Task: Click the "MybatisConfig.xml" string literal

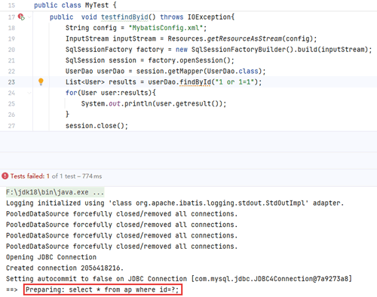Action: [166, 28]
